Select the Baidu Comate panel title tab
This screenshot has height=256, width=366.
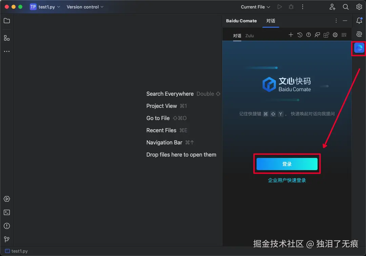[x=241, y=21]
